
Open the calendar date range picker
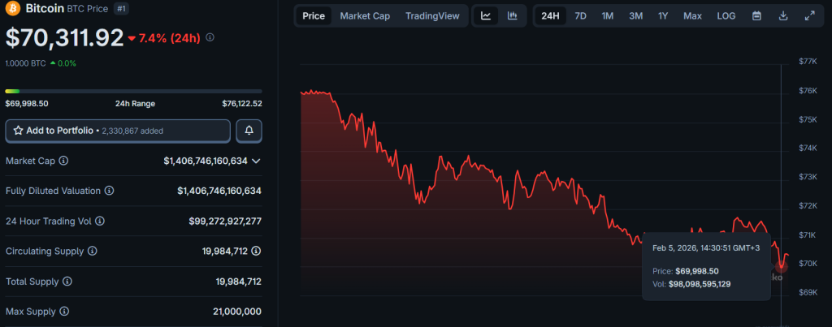pyautogui.click(x=756, y=16)
